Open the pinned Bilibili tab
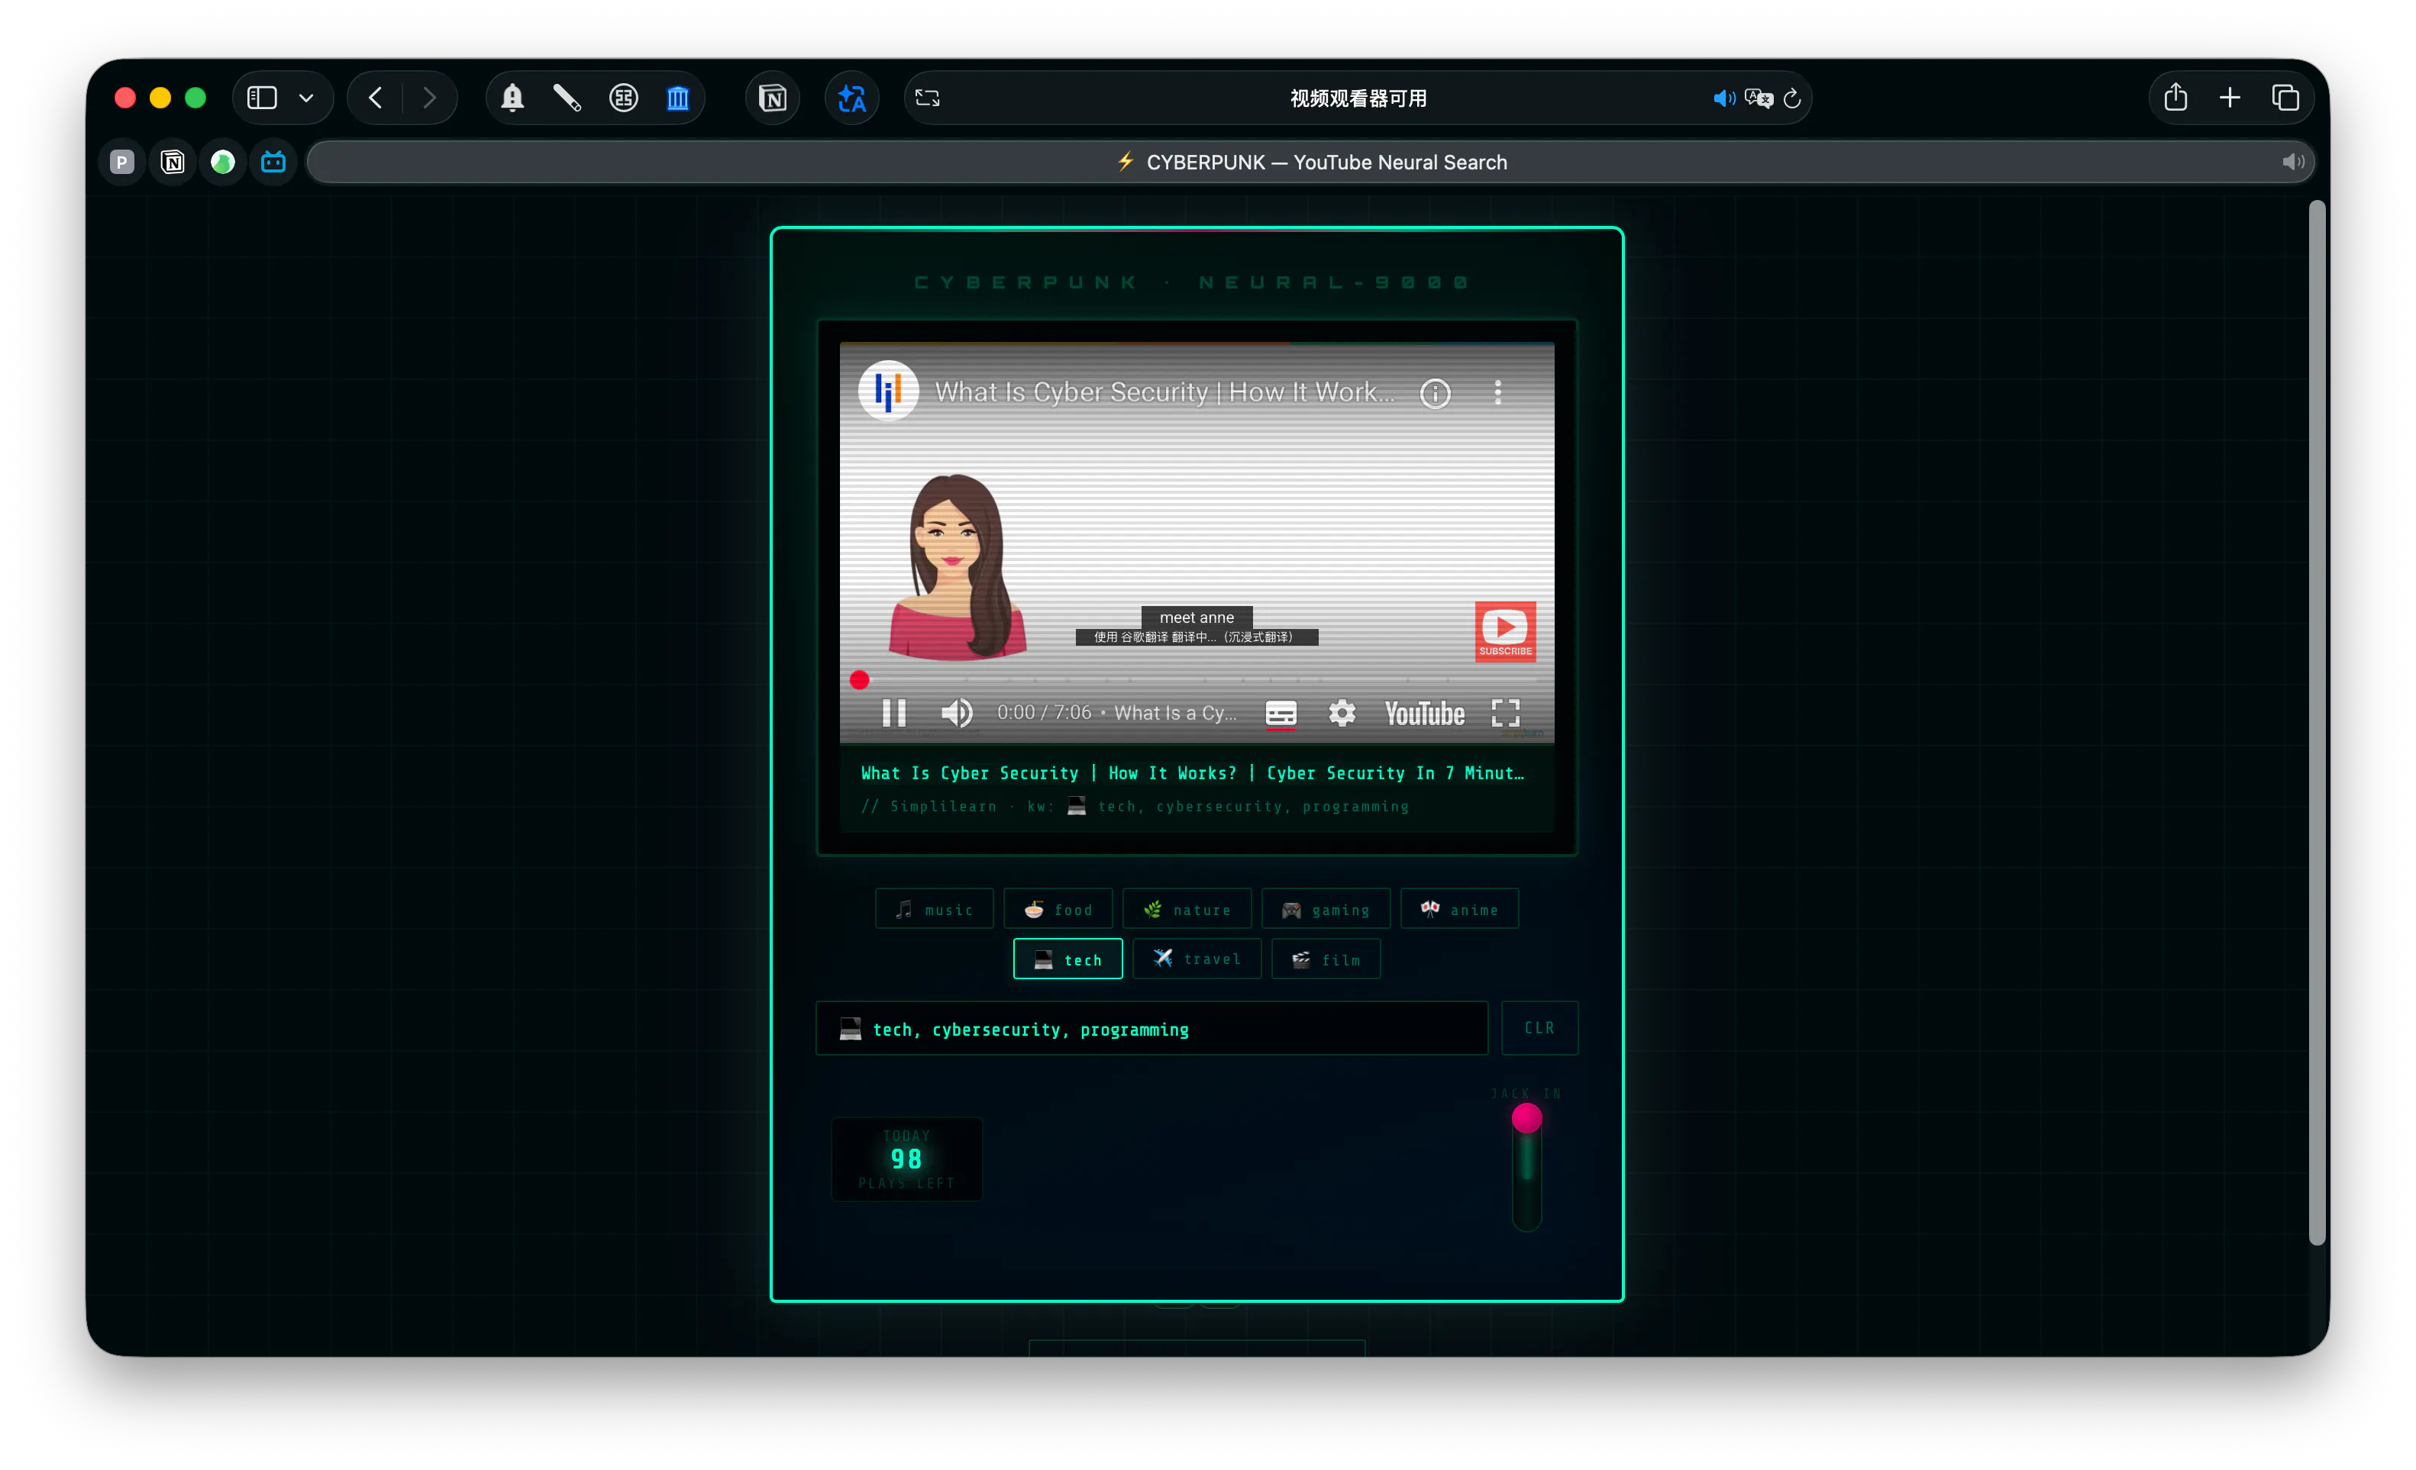This screenshot has height=1470, width=2416. point(273,162)
